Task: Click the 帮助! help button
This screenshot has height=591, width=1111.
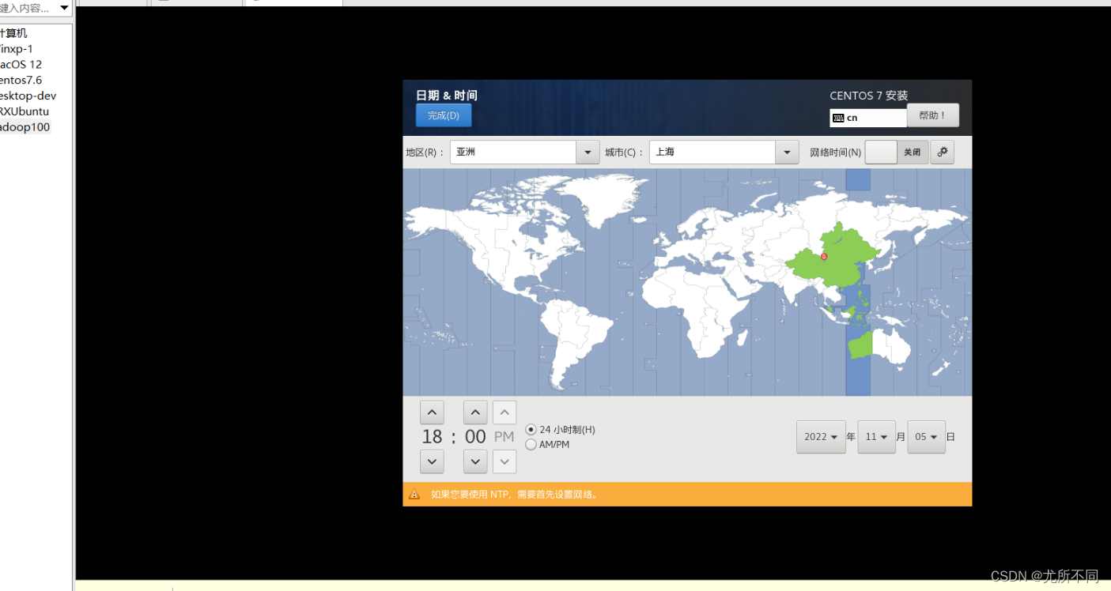Action: point(933,115)
